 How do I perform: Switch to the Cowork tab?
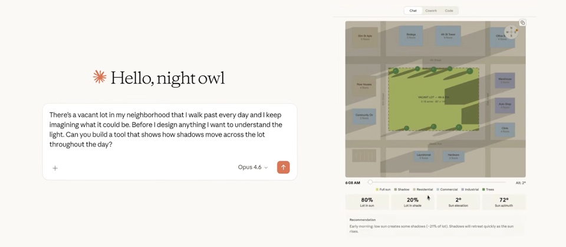(431, 11)
